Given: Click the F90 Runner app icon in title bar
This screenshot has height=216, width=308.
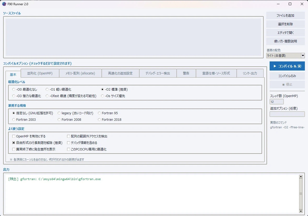Looking at the screenshot, I should (x=4, y=4).
